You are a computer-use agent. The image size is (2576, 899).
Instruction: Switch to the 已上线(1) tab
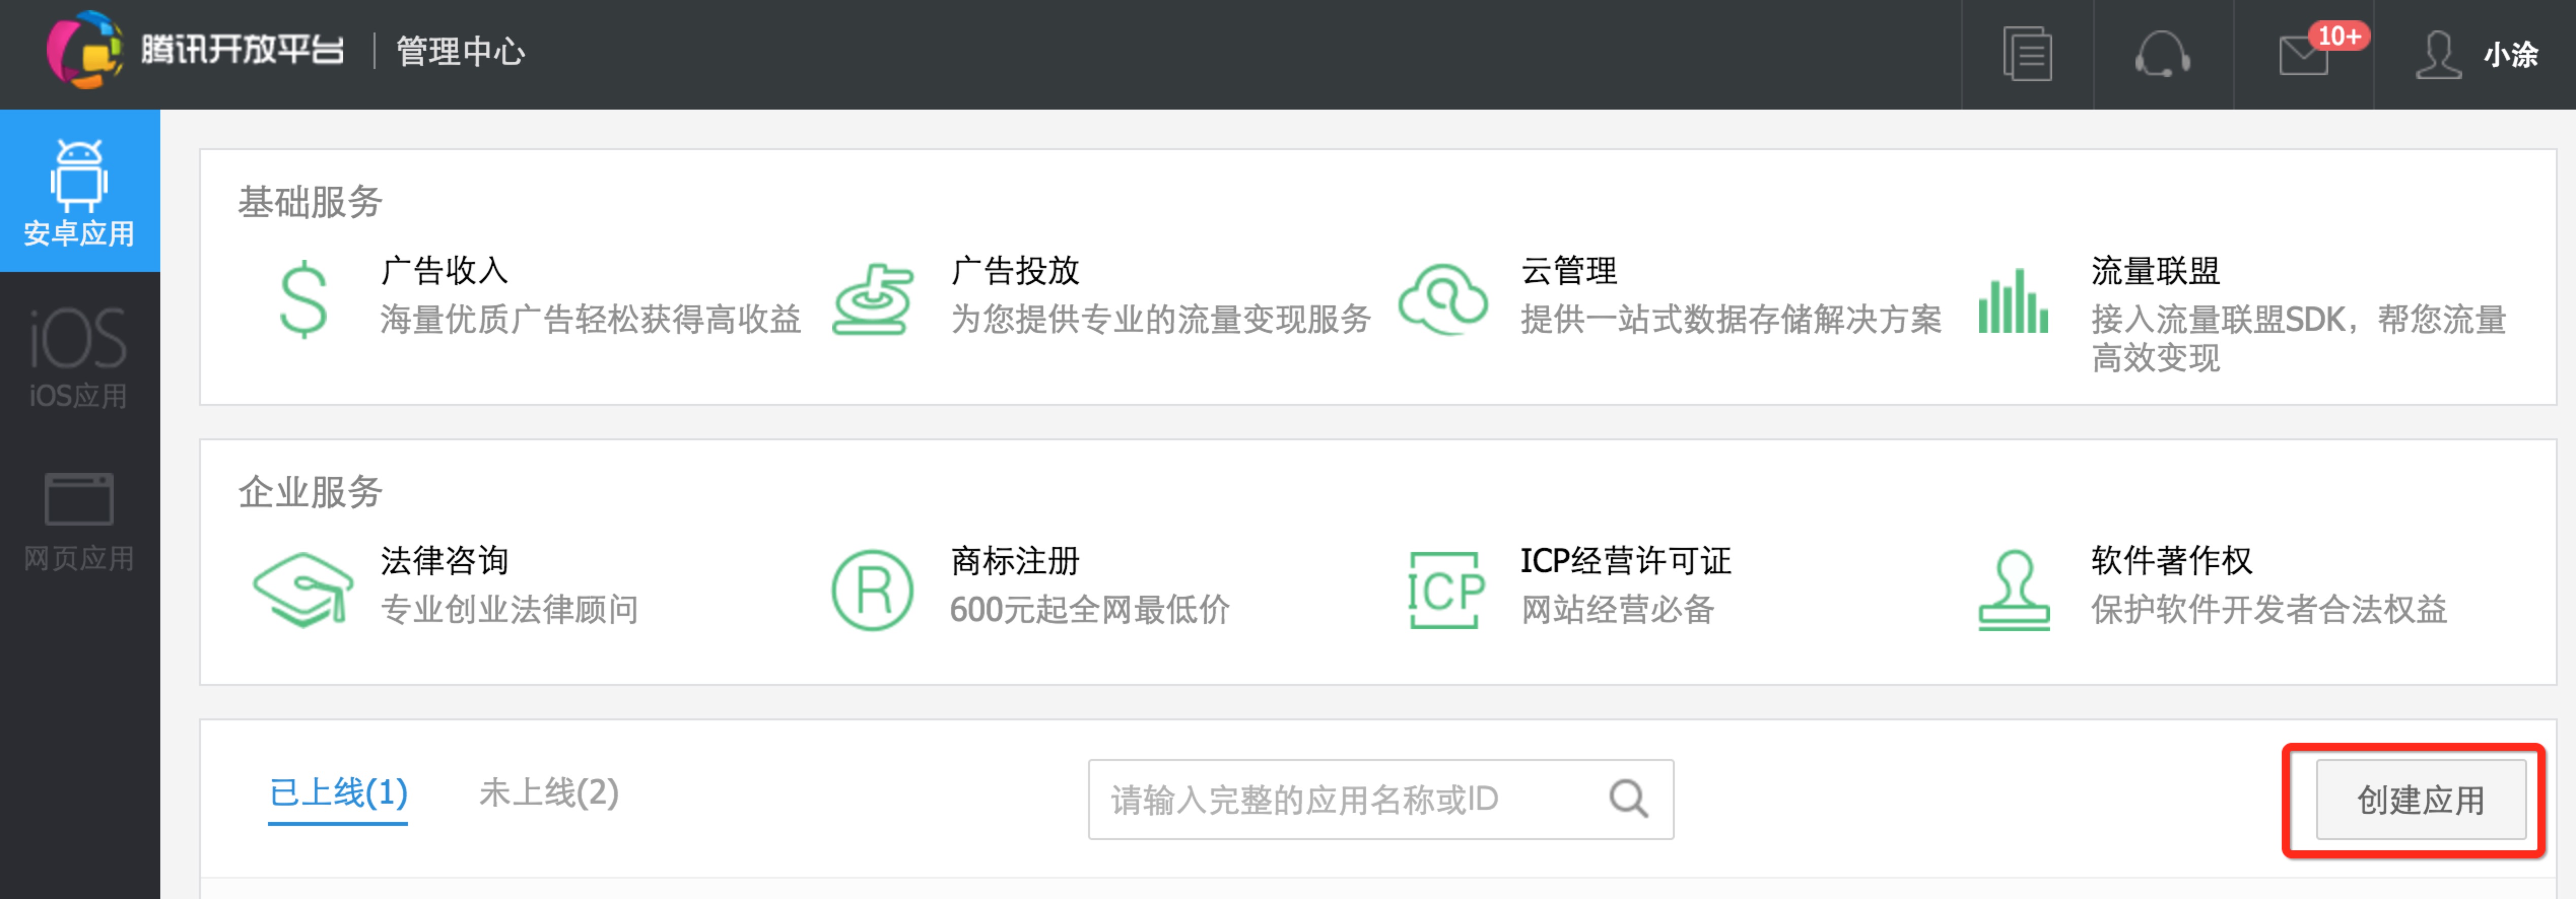338,793
